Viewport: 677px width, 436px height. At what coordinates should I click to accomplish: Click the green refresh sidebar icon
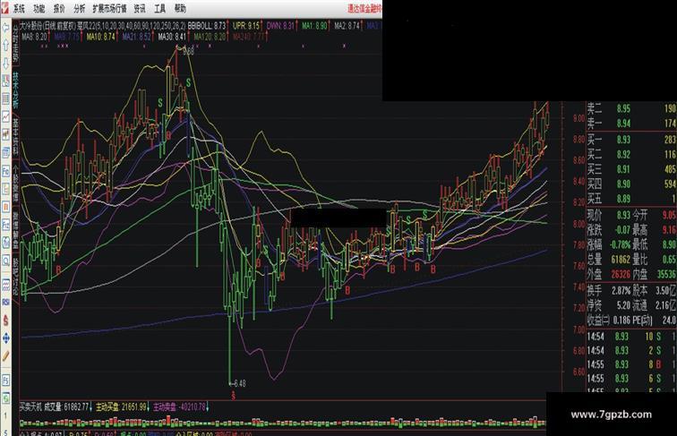pos(5,398)
